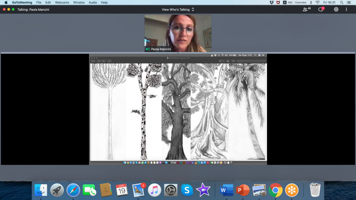Image resolution: width=356 pixels, height=200 pixels.
Task: Click the Fri 16:31 clock
Action: click(329, 2)
